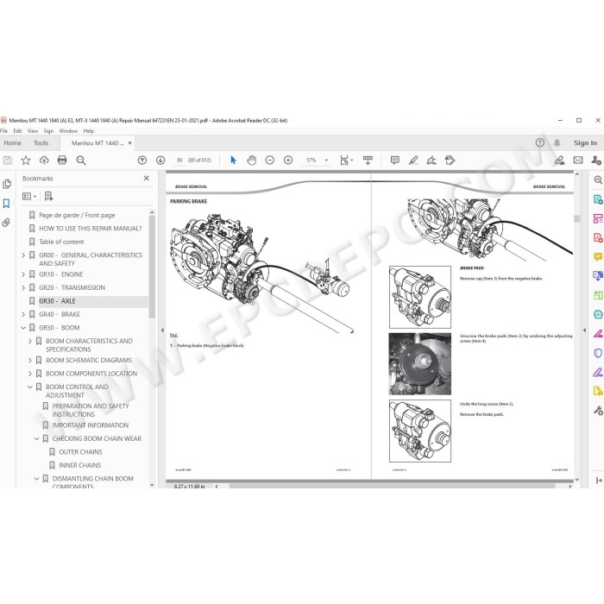
Task: Open the Help question mark icon
Action: (x=539, y=143)
